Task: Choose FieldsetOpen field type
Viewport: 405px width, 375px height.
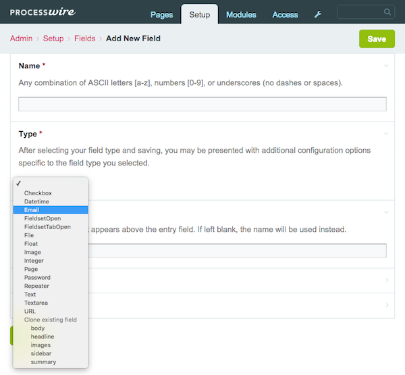Action: (x=51, y=218)
